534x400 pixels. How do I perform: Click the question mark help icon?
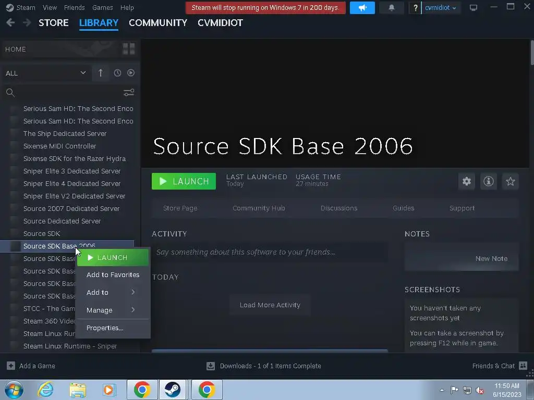click(x=415, y=7)
